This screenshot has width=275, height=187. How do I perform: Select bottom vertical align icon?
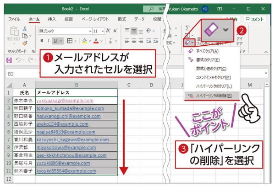point(141,32)
